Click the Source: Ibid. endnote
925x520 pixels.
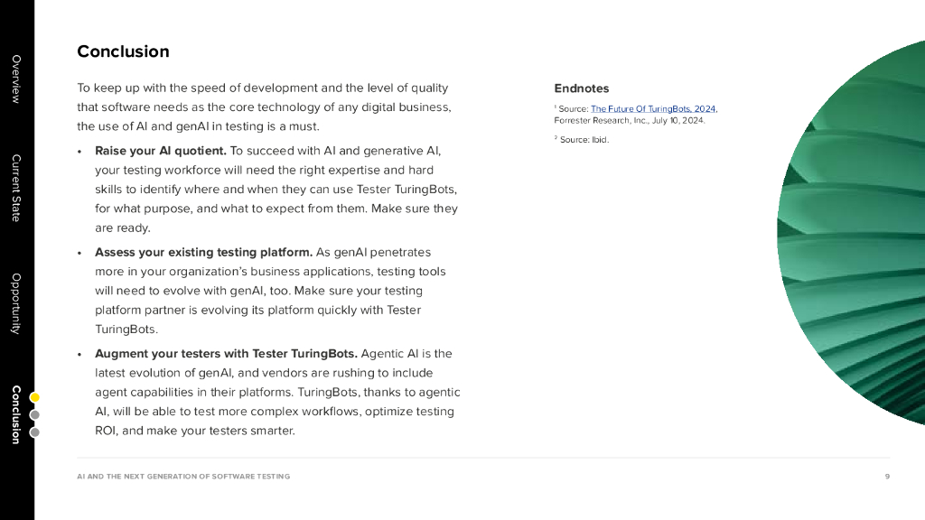(584, 140)
